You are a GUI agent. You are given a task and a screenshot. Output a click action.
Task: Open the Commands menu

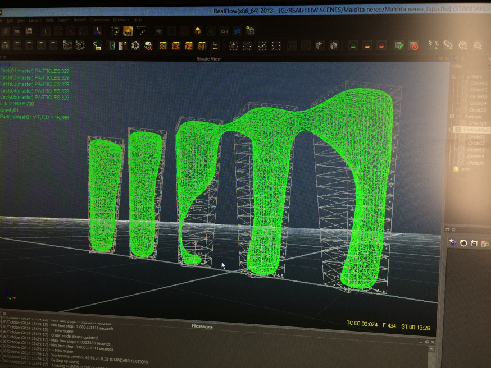pos(99,20)
